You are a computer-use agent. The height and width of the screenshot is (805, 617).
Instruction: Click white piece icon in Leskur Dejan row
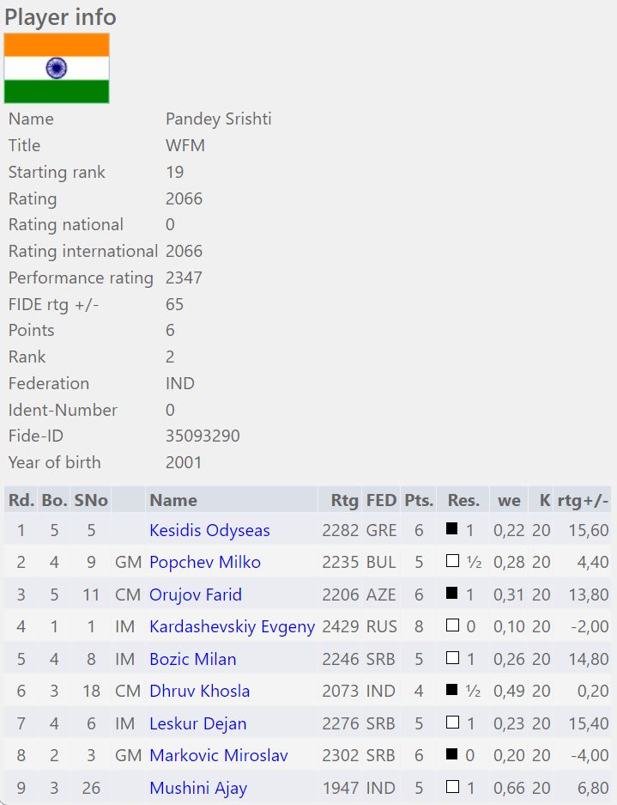(x=452, y=723)
